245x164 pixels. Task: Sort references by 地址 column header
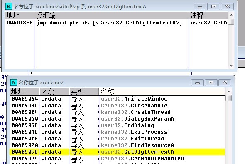(20, 15)
